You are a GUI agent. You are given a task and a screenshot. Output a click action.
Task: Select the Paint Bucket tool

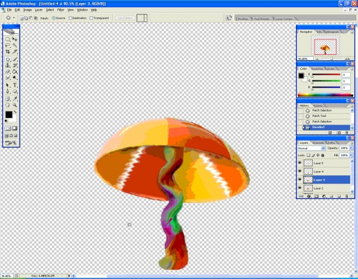[14, 72]
